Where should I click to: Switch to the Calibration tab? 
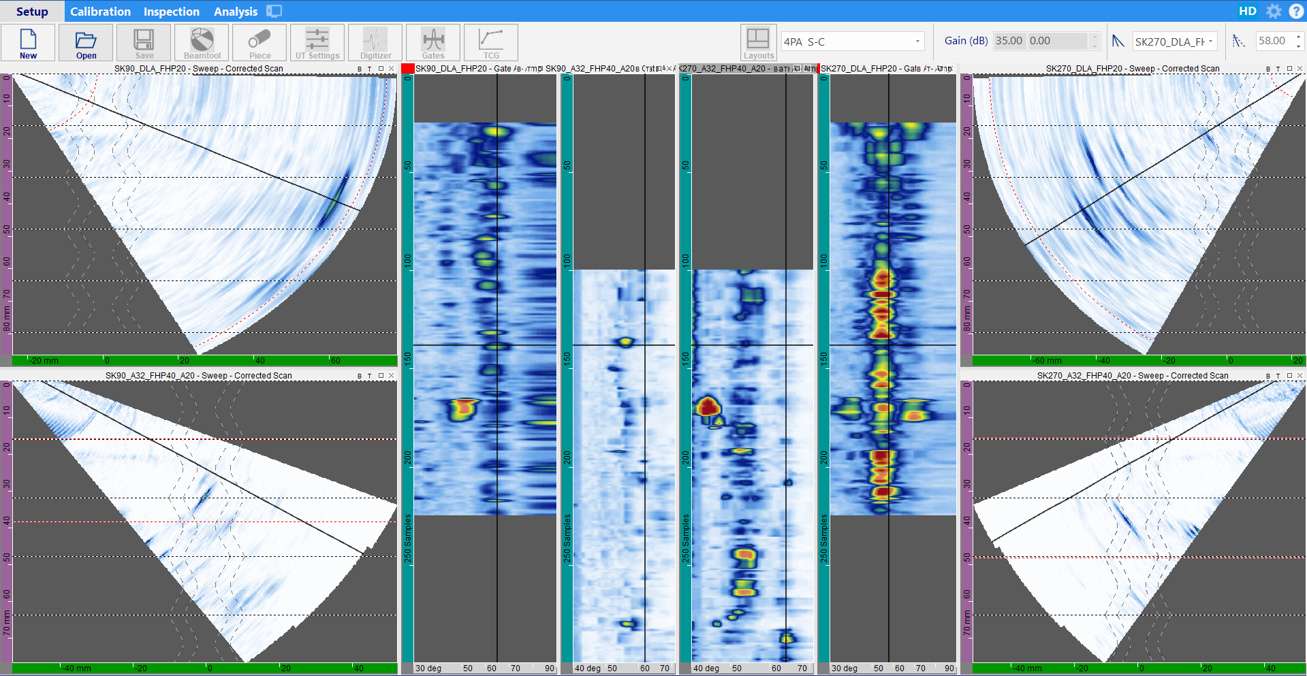(x=100, y=12)
